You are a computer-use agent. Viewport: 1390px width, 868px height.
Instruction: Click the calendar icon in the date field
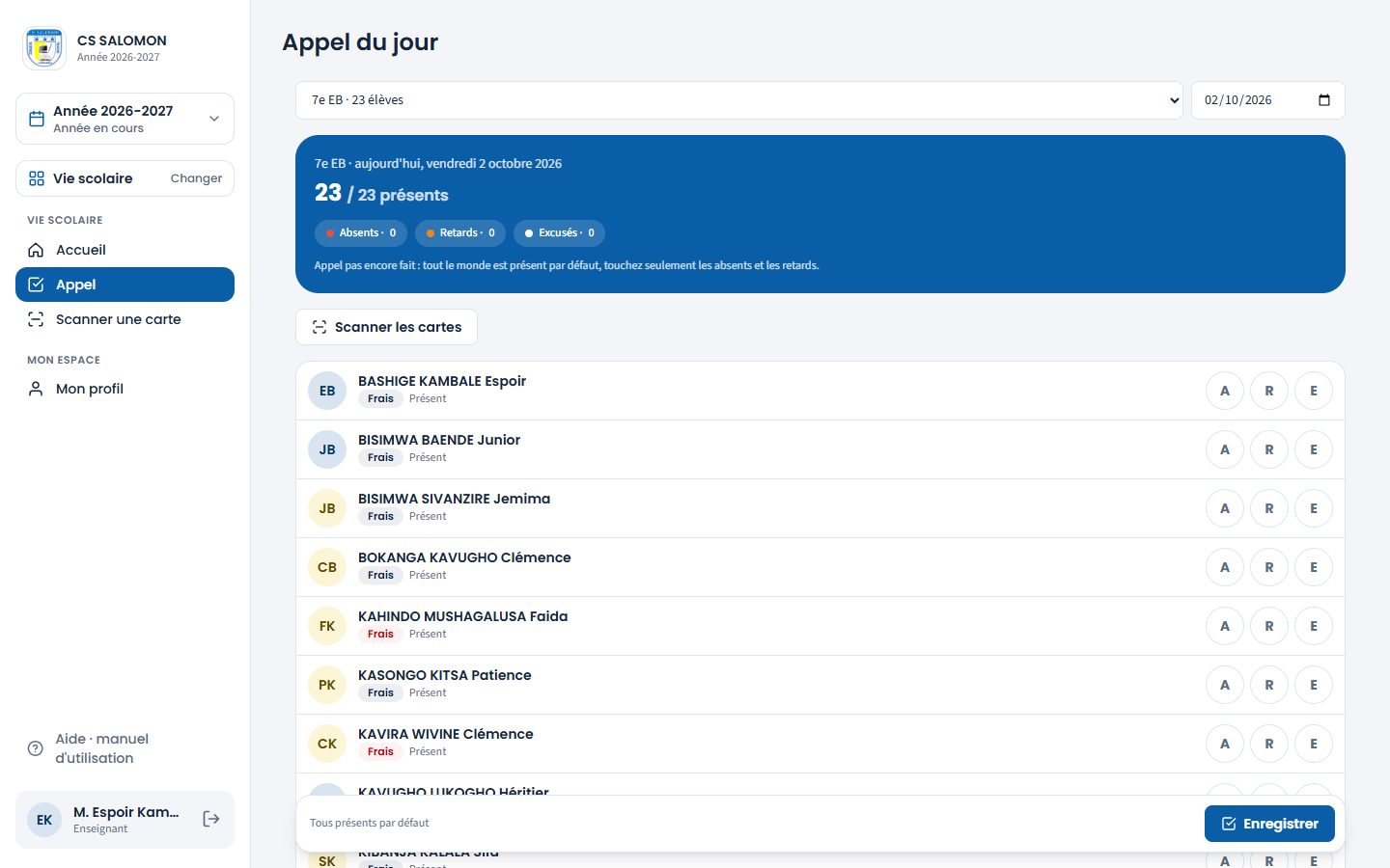coord(1324,100)
